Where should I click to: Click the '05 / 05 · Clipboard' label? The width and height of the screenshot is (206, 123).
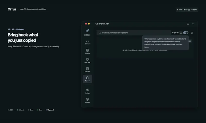16,29
